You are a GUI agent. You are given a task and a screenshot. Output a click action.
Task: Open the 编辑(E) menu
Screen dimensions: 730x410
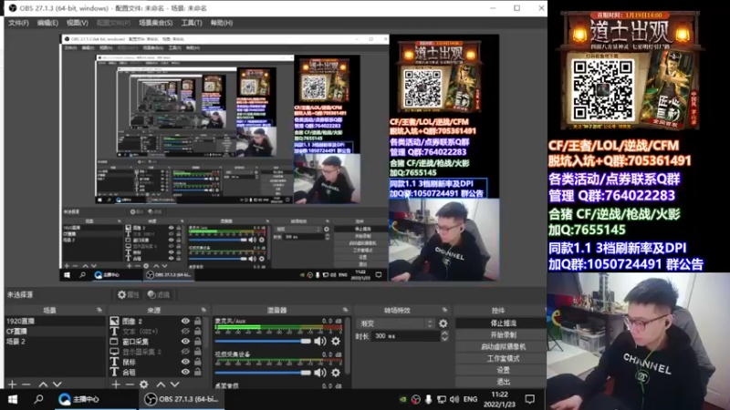pyautogui.click(x=47, y=23)
